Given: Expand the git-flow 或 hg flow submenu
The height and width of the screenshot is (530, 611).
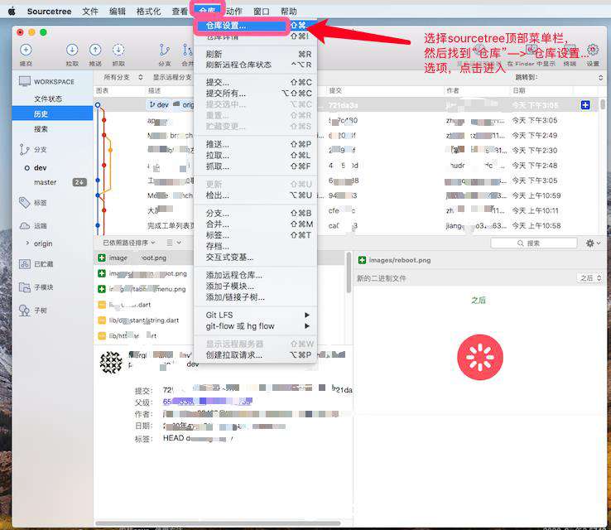Looking at the screenshot, I should [255, 326].
